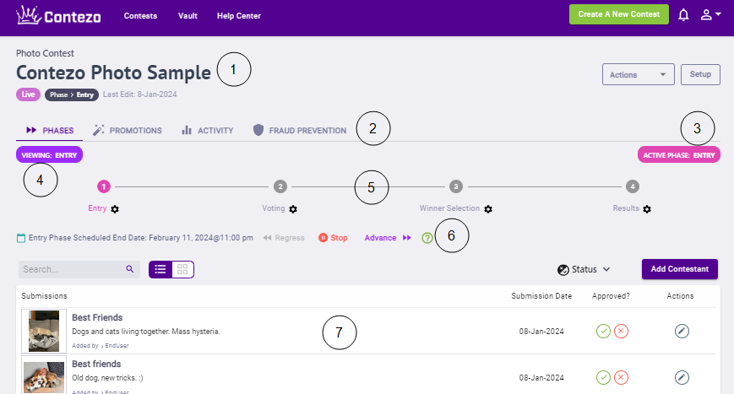Expand the Actions dropdown
Screen dimensions: 734x394
coord(638,75)
